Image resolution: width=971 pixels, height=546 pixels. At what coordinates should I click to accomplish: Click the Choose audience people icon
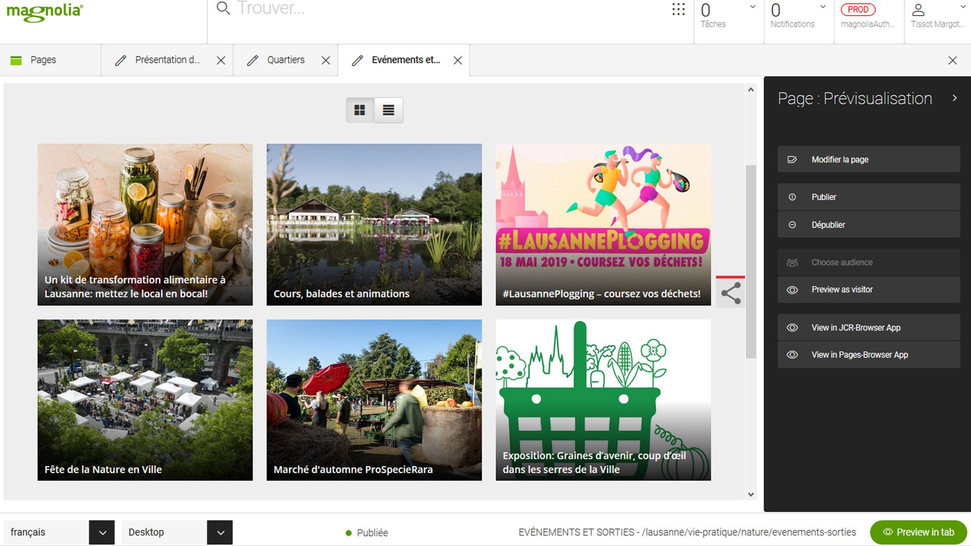[792, 262]
